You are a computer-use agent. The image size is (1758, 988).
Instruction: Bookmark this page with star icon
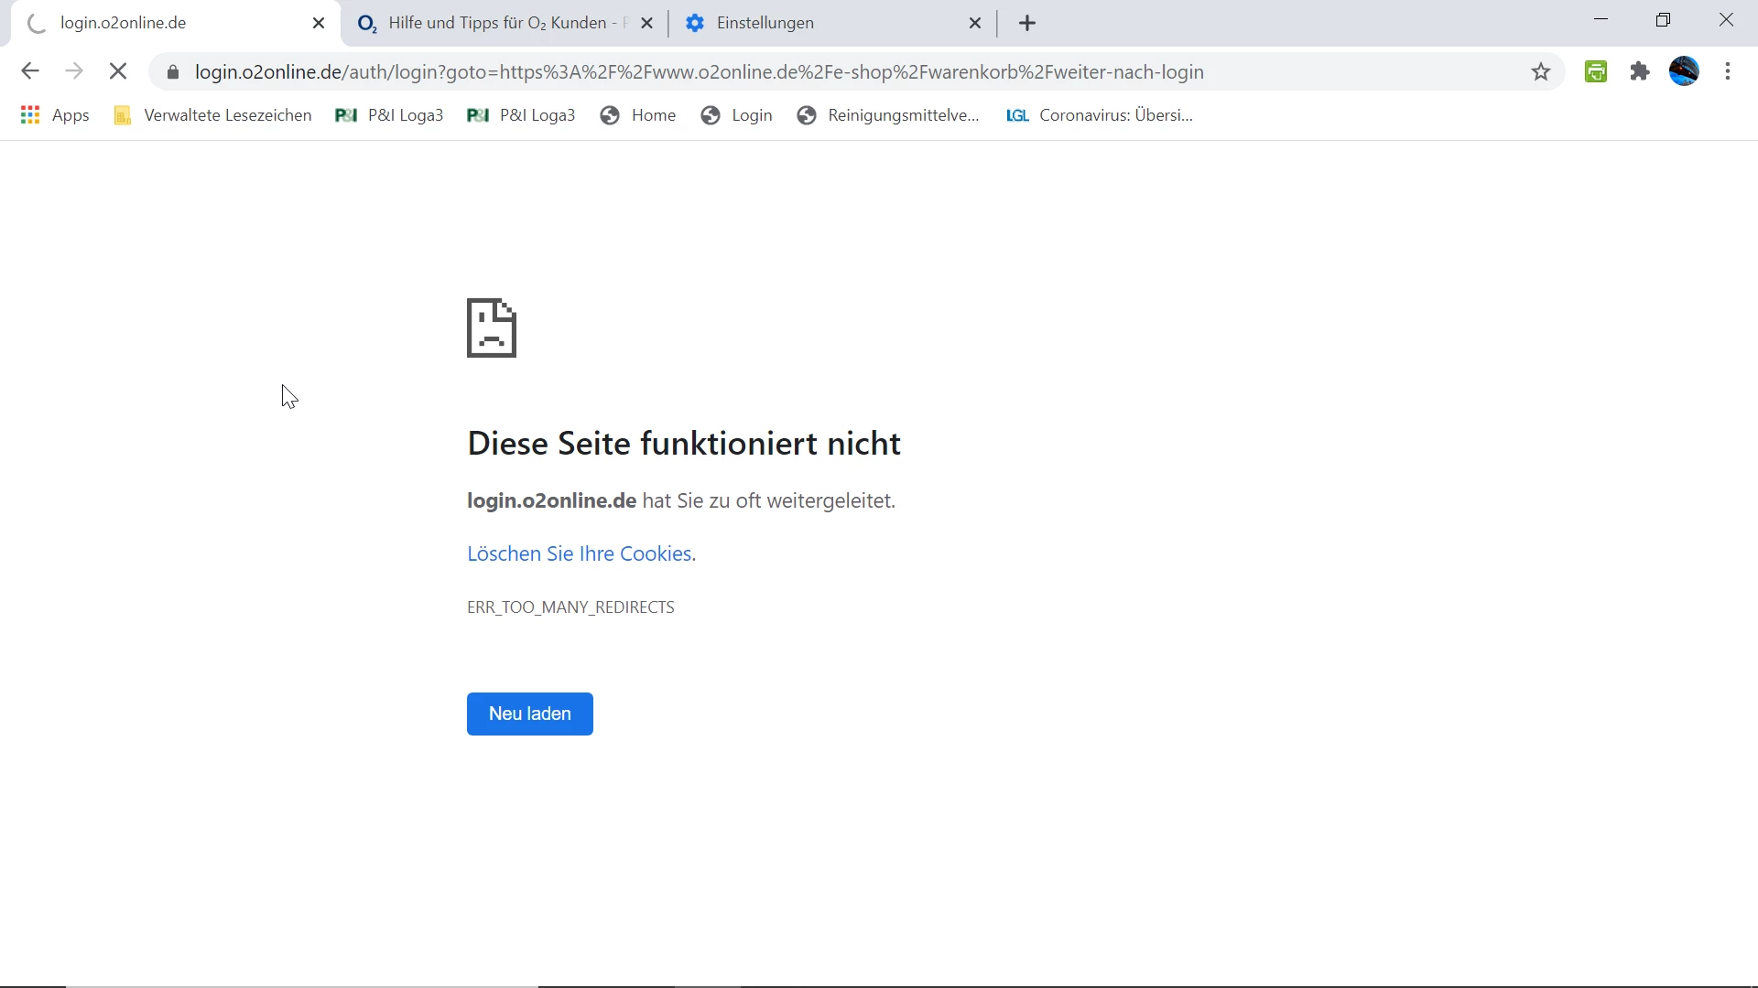point(1541,71)
